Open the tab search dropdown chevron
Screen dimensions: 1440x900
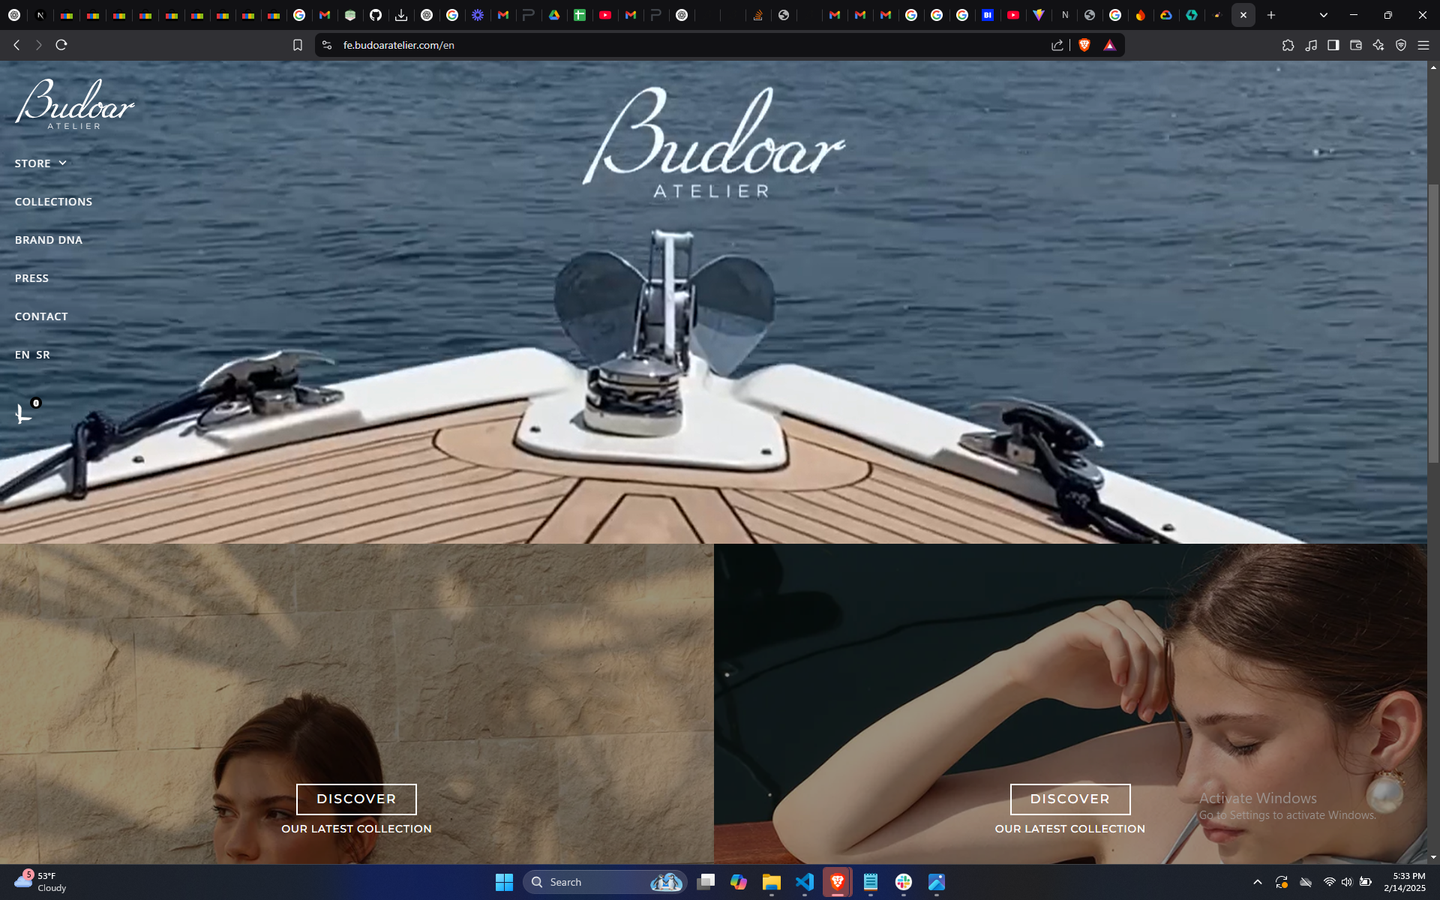[x=1324, y=15]
